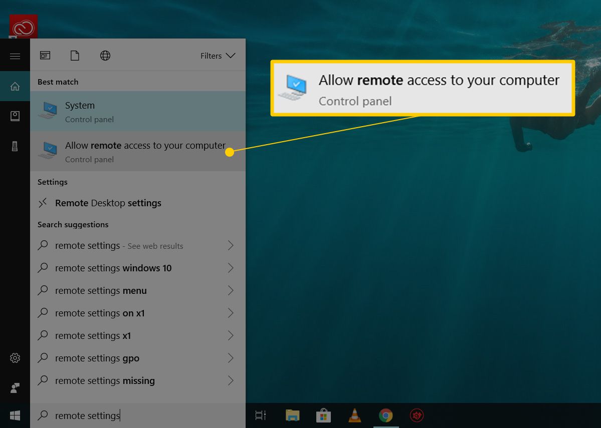Expand the Filters dropdown
This screenshot has width=601, height=428.
(x=218, y=56)
